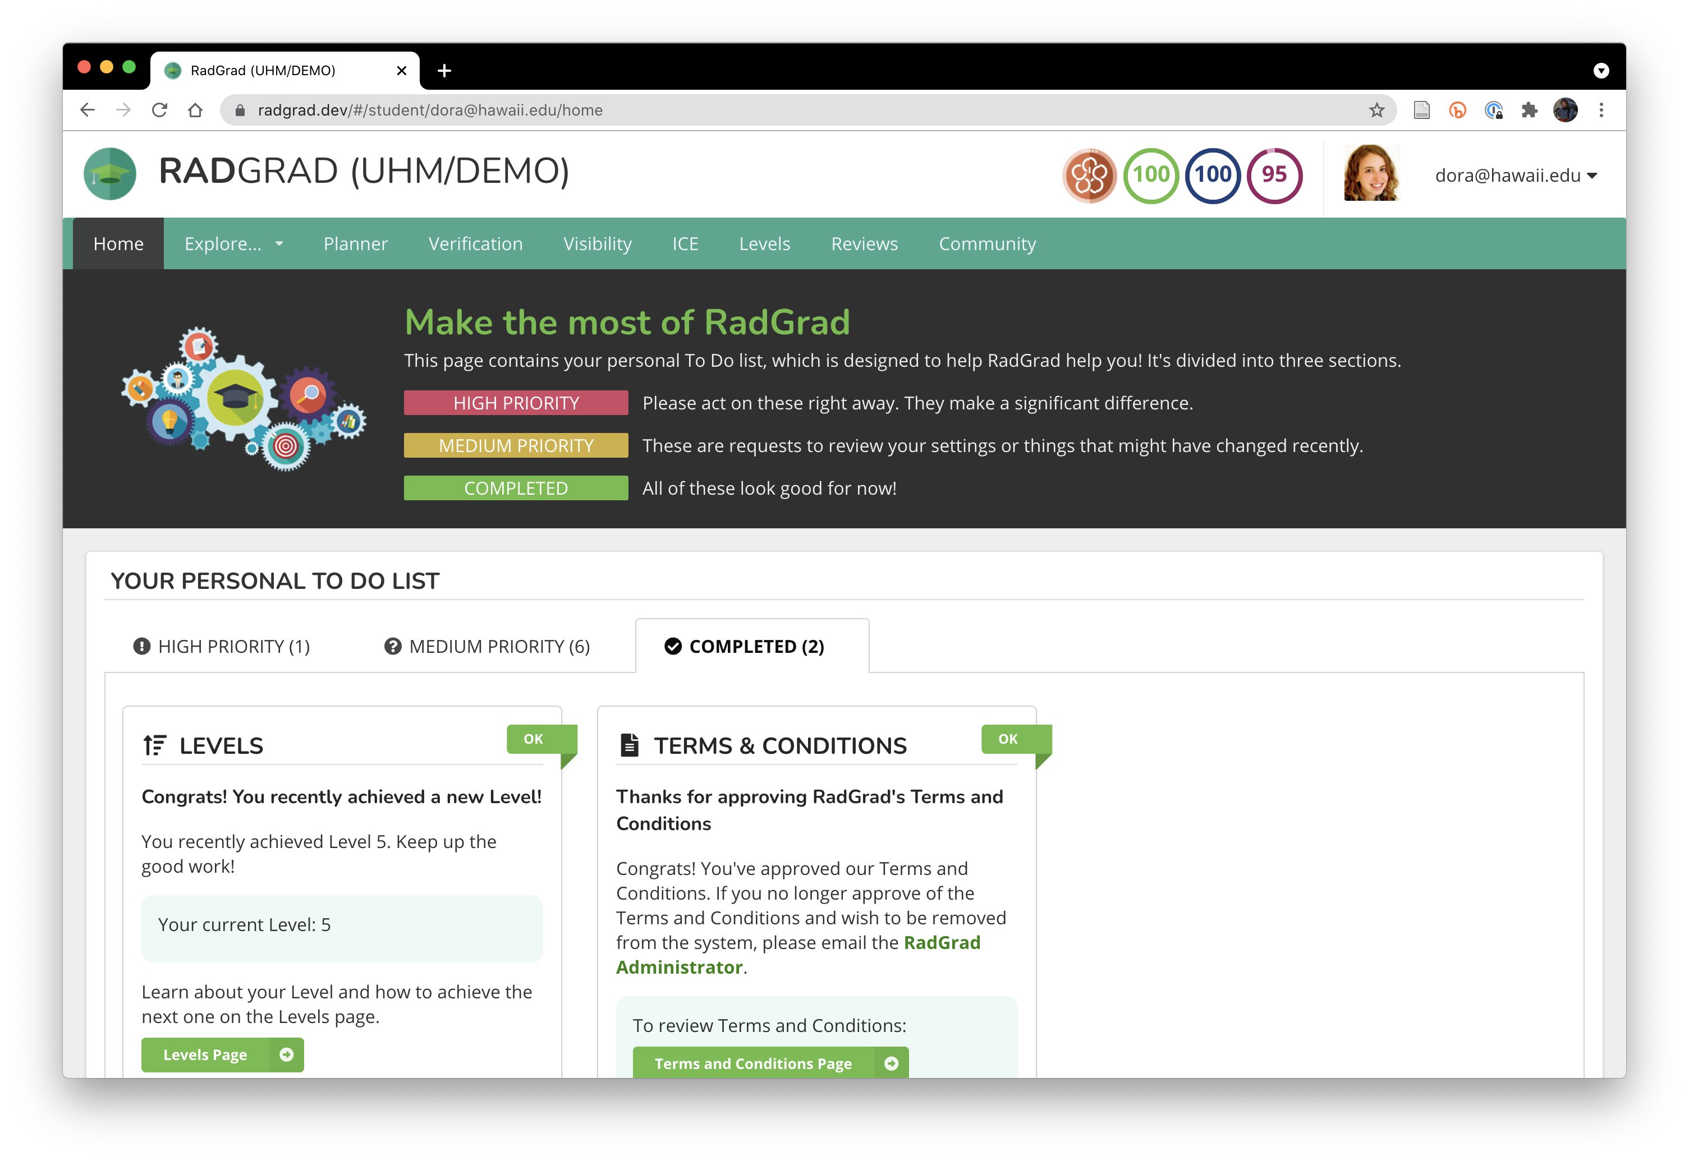Click the address bar URL field
1689x1161 pixels.
[808, 110]
